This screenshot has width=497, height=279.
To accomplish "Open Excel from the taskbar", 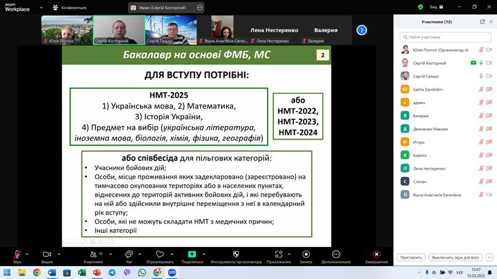I will tap(82, 272).
